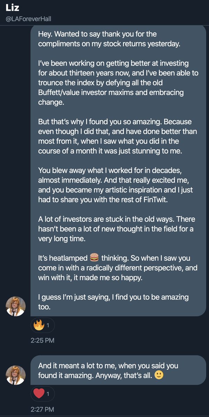Click the smiley emoji in the last message
Screen dimensions: 209x417
click(x=159, y=376)
